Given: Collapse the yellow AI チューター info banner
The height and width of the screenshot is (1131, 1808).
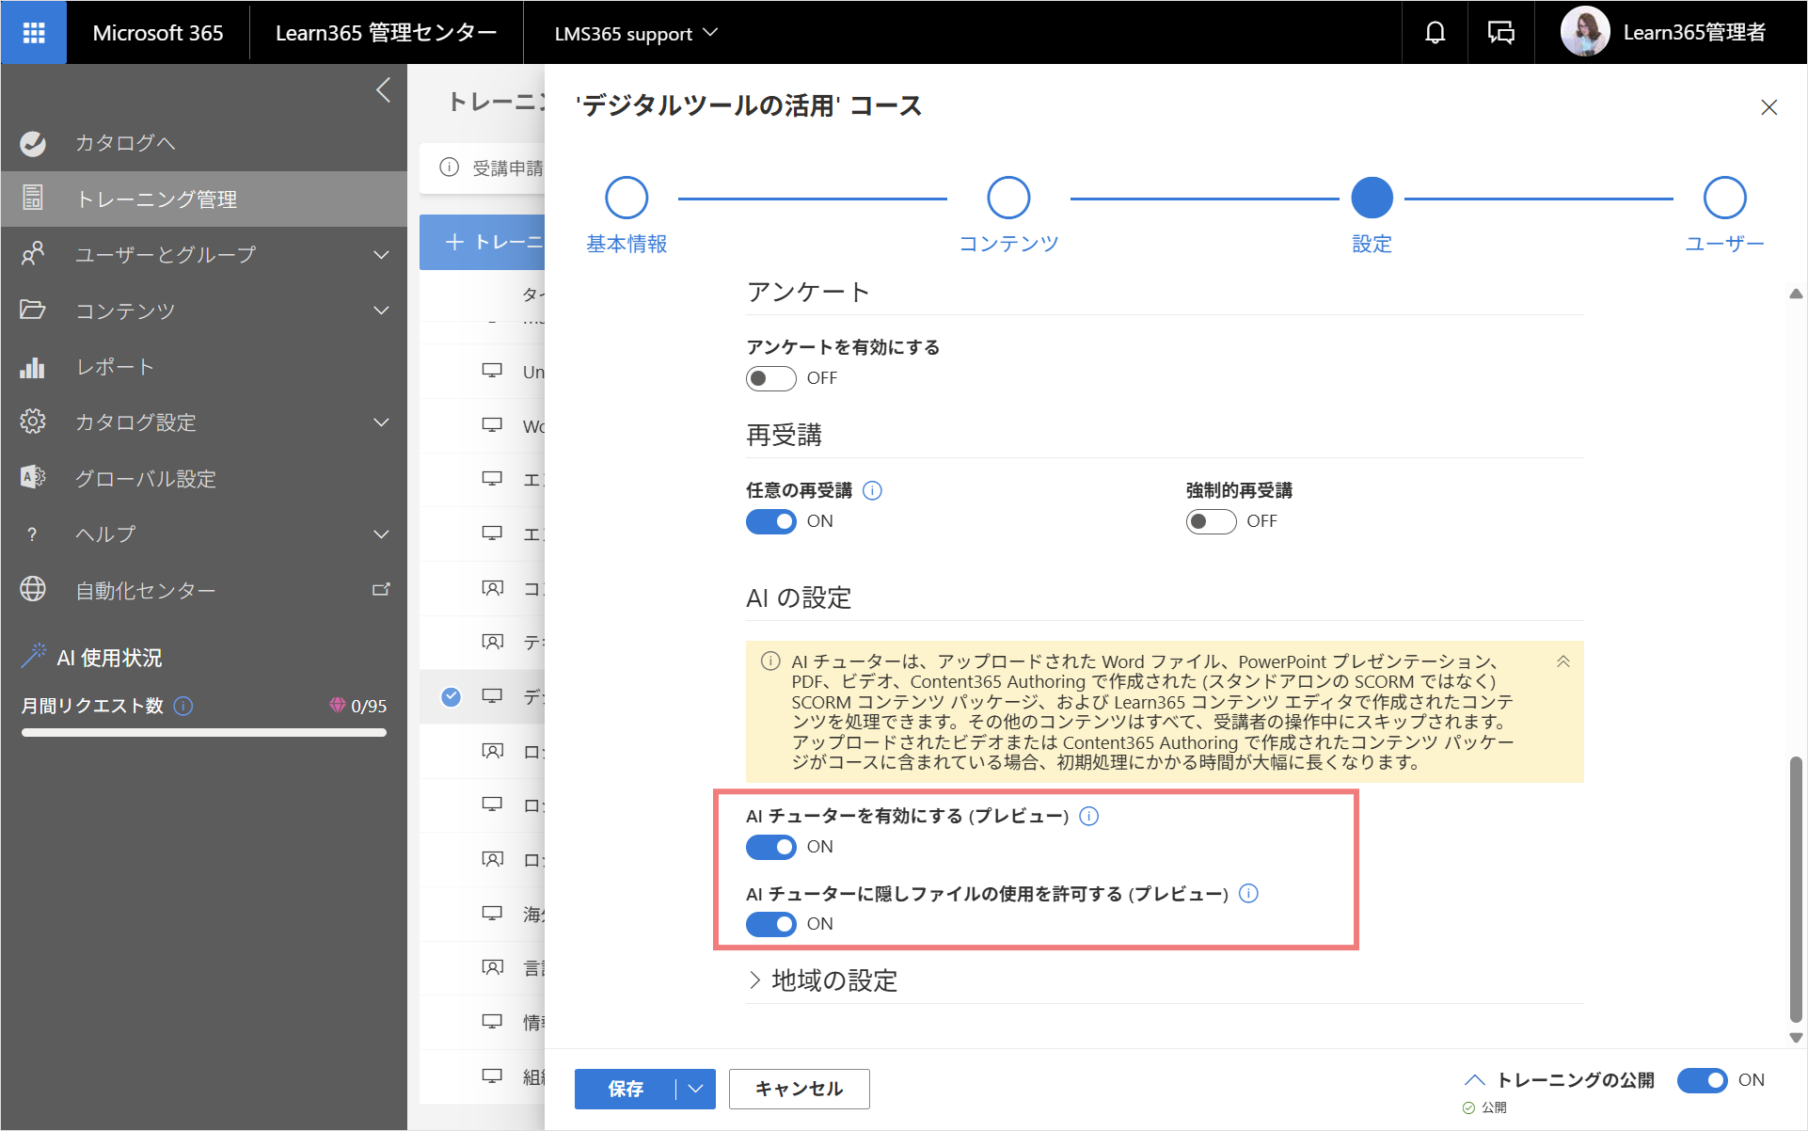Looking at the screenshot, I should 1562,661.
